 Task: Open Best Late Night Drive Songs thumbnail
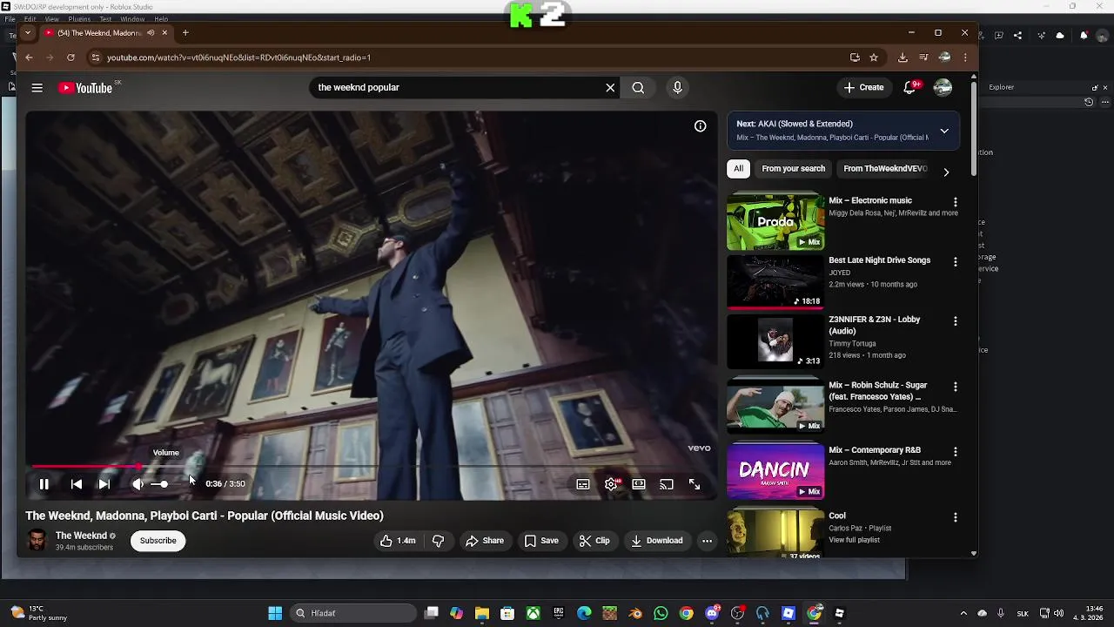point(775,281)
